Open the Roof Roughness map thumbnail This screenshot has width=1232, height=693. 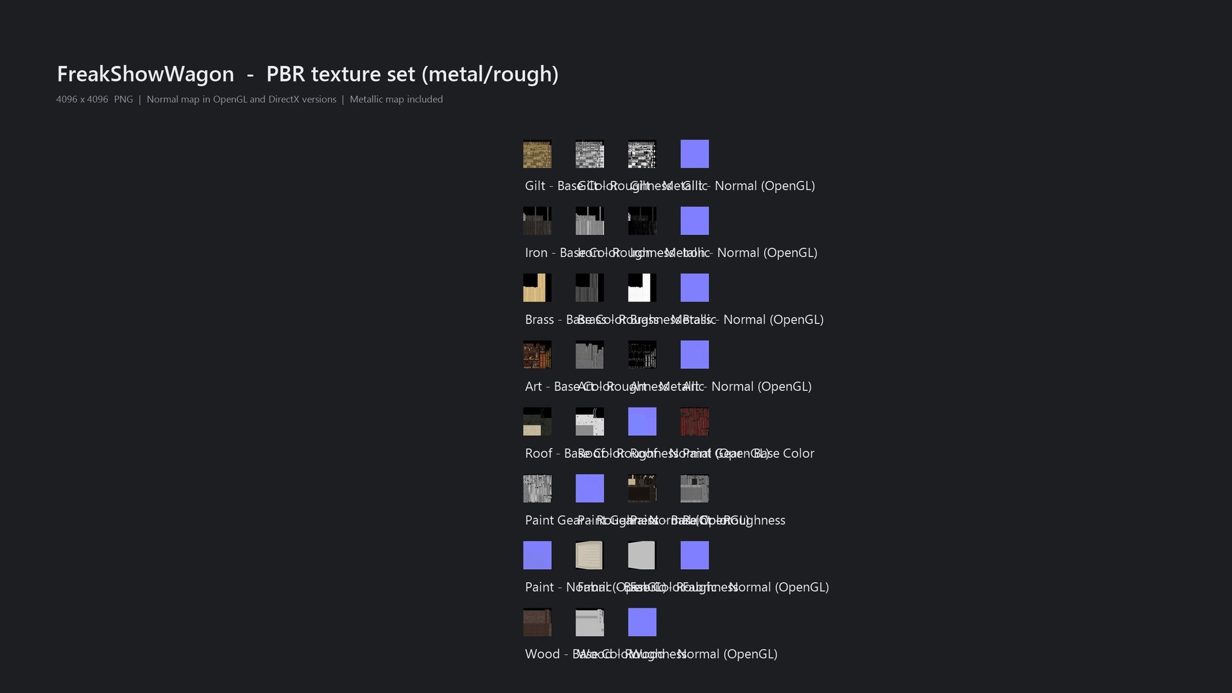pyautogui.click(x=590, y=422)
